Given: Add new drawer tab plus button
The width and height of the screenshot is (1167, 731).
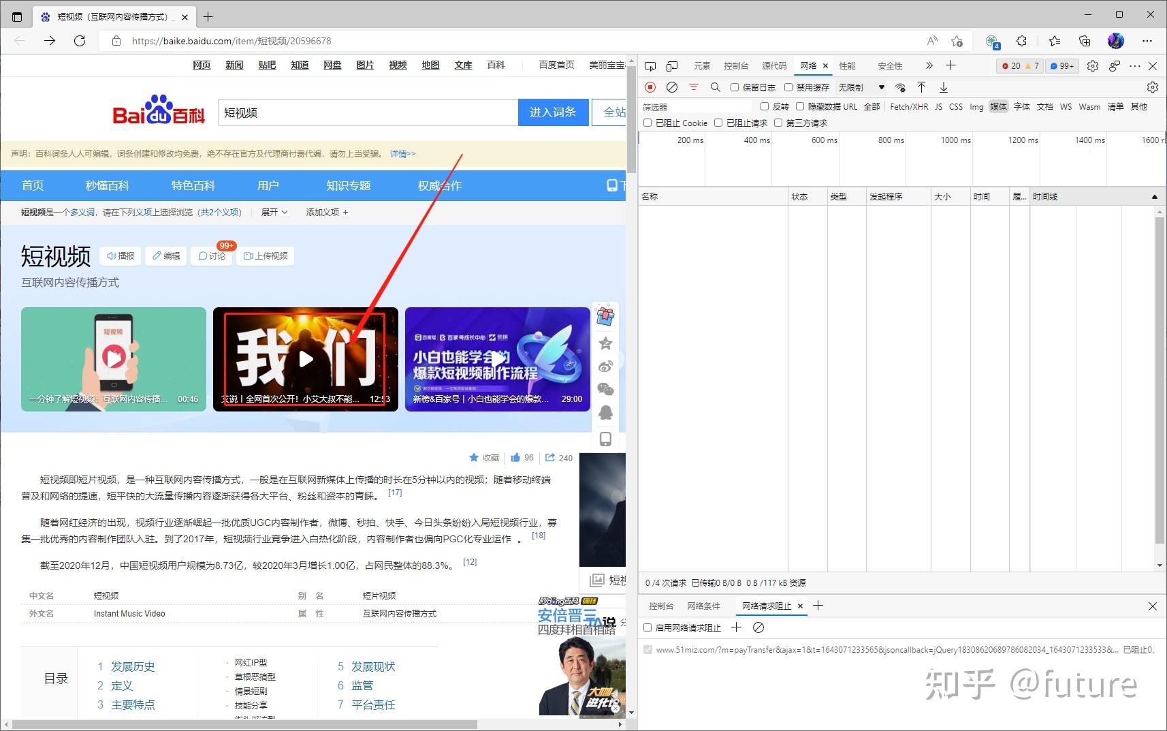Looking at the screenshot, I should [x=818, y=606].
